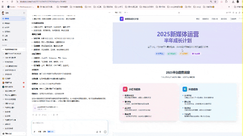Open the V1 version dropdown
The image size is (243, 136).
tap(126, 12)
